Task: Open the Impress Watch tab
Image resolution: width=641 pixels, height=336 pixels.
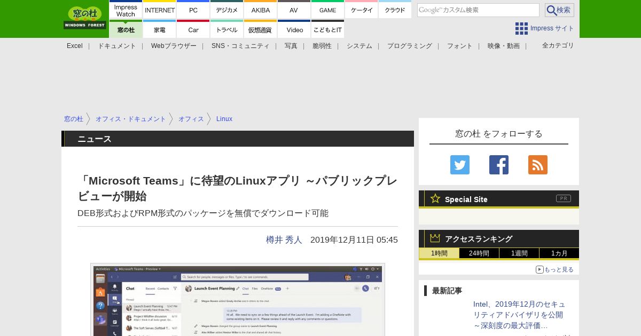Action: [x=126, y=10]
